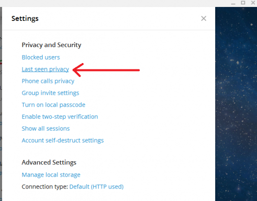
Task: Click the Connection type label
Action: click(x=45, y=187)
